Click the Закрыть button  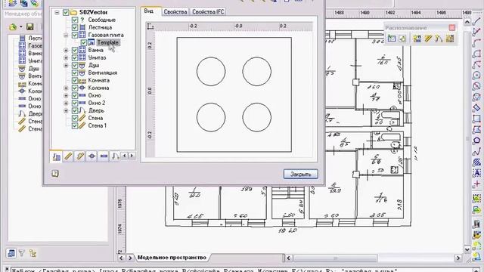click(x=301, y=175)
